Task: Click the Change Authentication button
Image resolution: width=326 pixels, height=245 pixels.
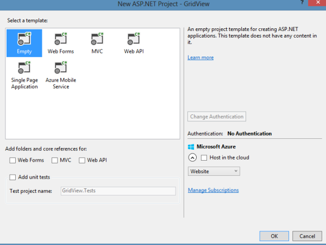Action: (217, 117)
